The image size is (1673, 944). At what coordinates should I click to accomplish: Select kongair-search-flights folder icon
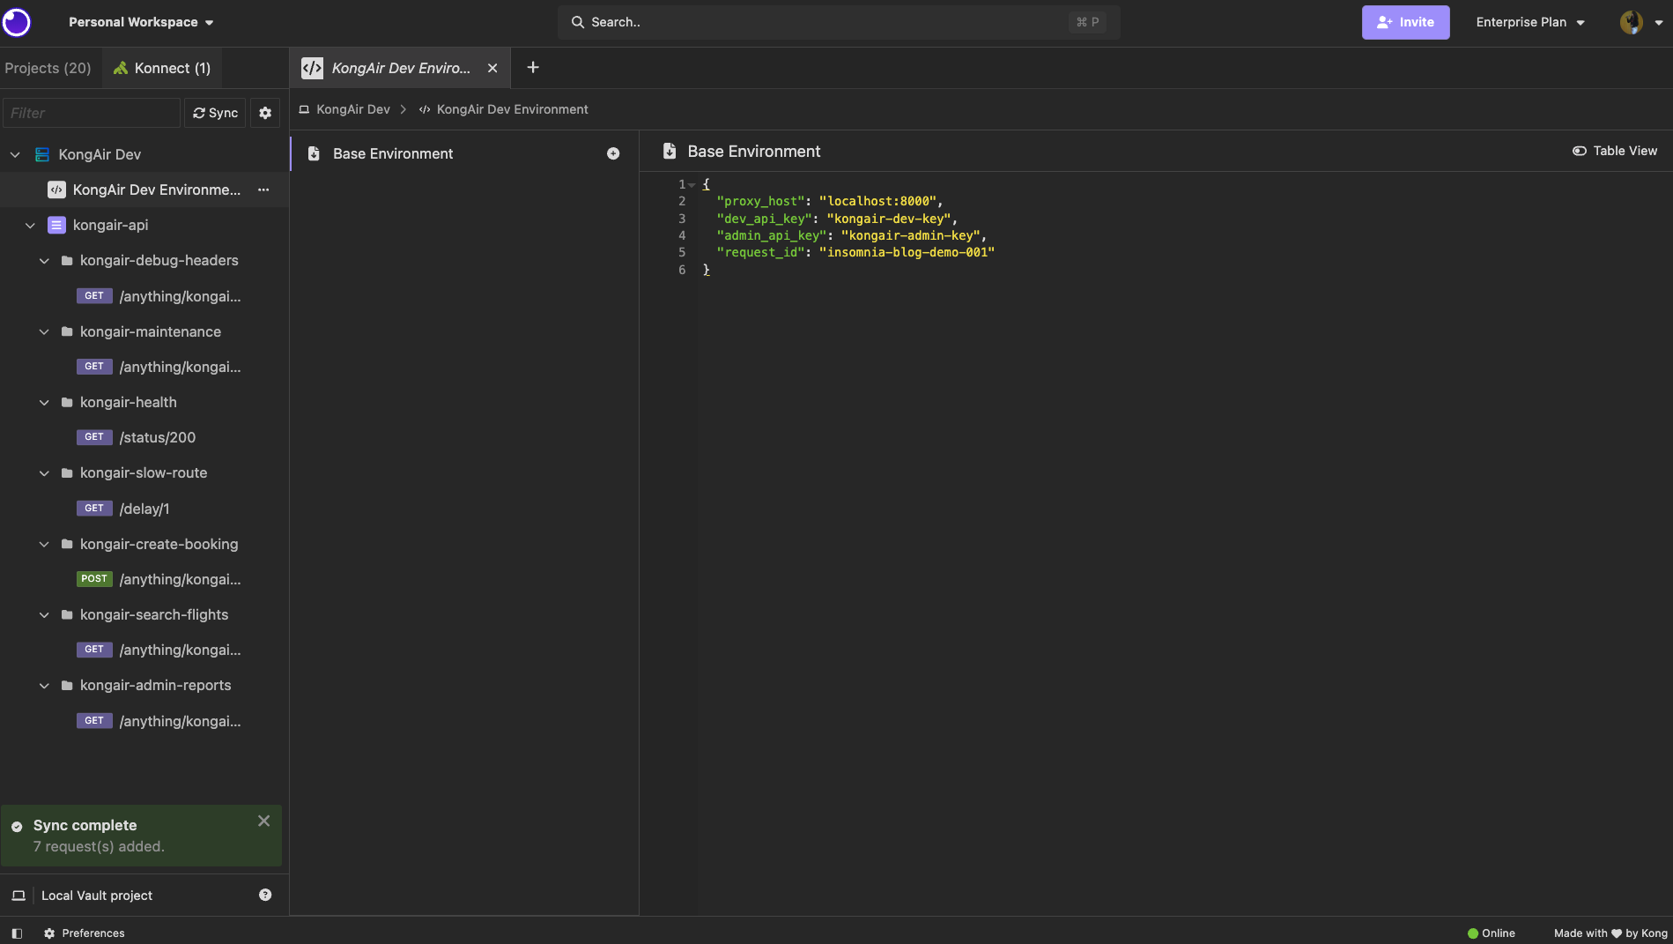67,614
